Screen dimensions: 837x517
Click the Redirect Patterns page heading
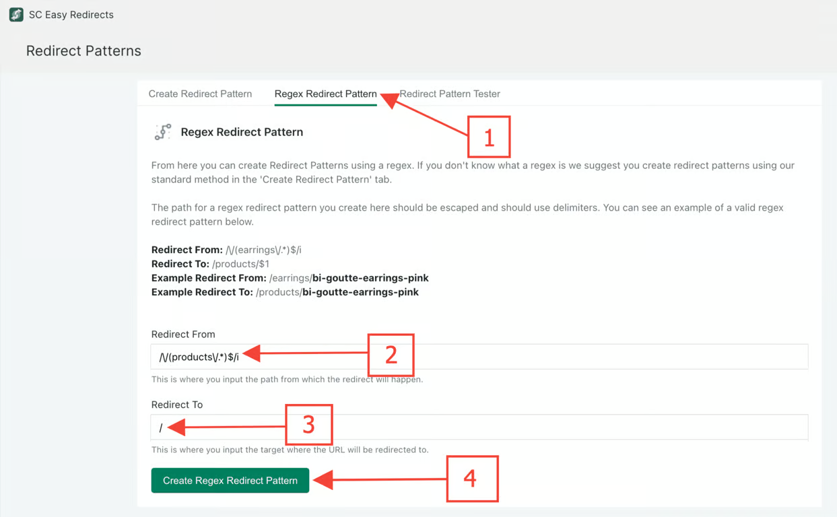(x=83, y=50)
